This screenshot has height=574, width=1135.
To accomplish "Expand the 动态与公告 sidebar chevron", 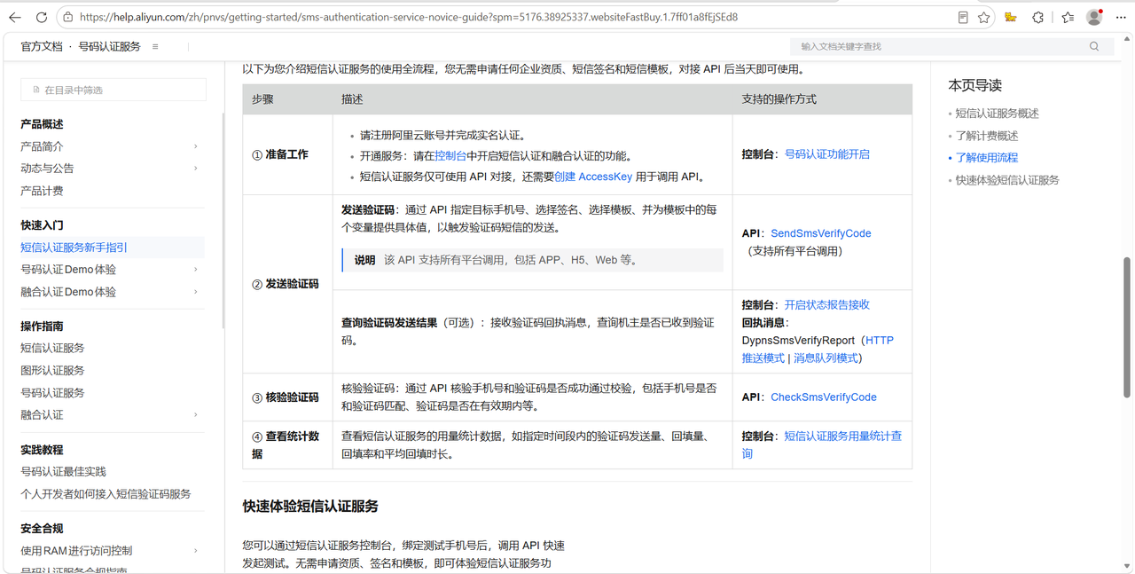I will 196,169.
